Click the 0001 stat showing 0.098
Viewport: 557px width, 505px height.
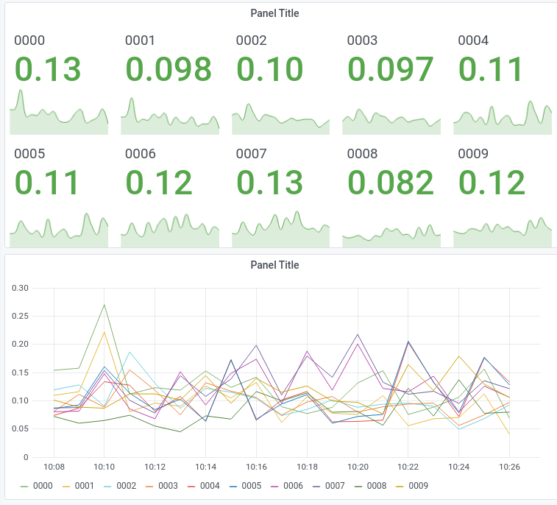click(168, 69)
